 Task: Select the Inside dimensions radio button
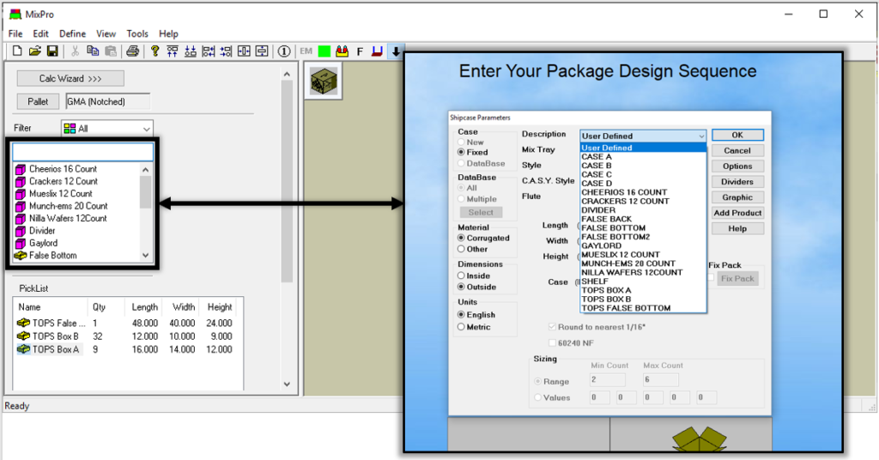coord(462,275)
